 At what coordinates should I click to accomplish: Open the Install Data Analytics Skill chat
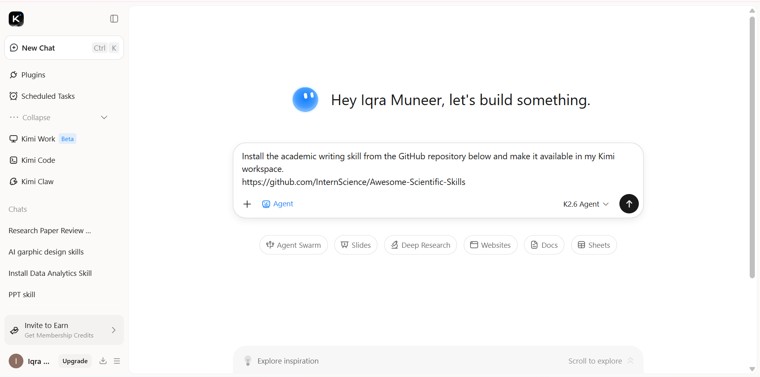50,273
